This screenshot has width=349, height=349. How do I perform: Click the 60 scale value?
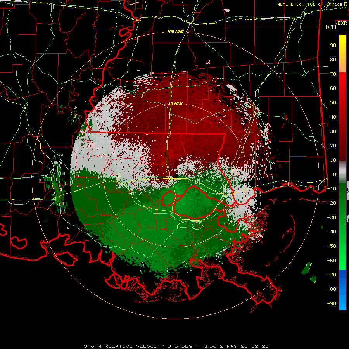(333, 88)
